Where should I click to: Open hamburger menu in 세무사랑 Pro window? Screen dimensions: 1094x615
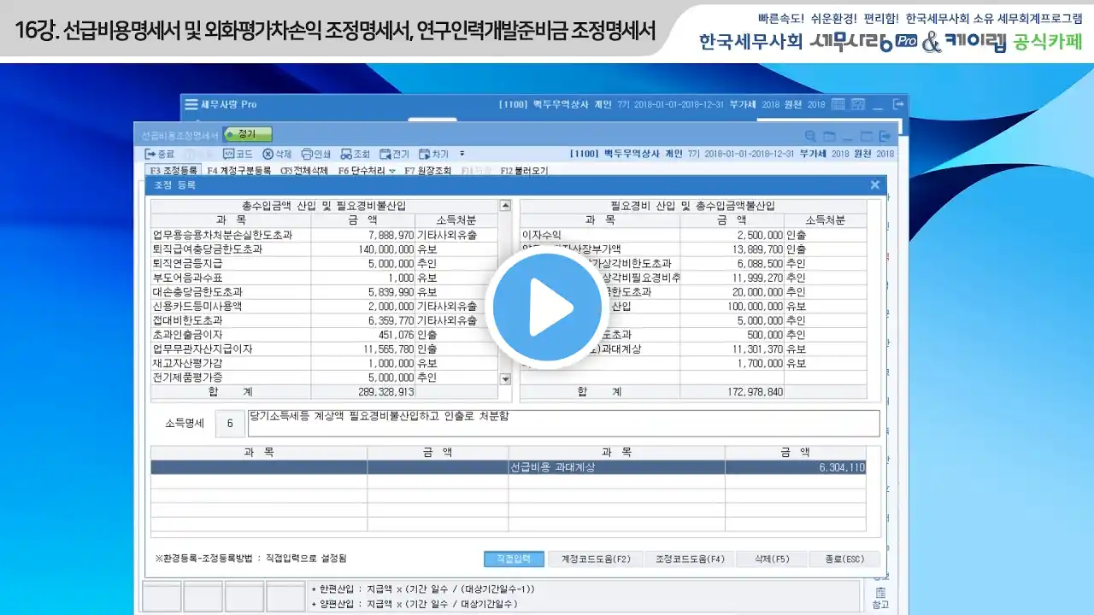tap(191, 104)
